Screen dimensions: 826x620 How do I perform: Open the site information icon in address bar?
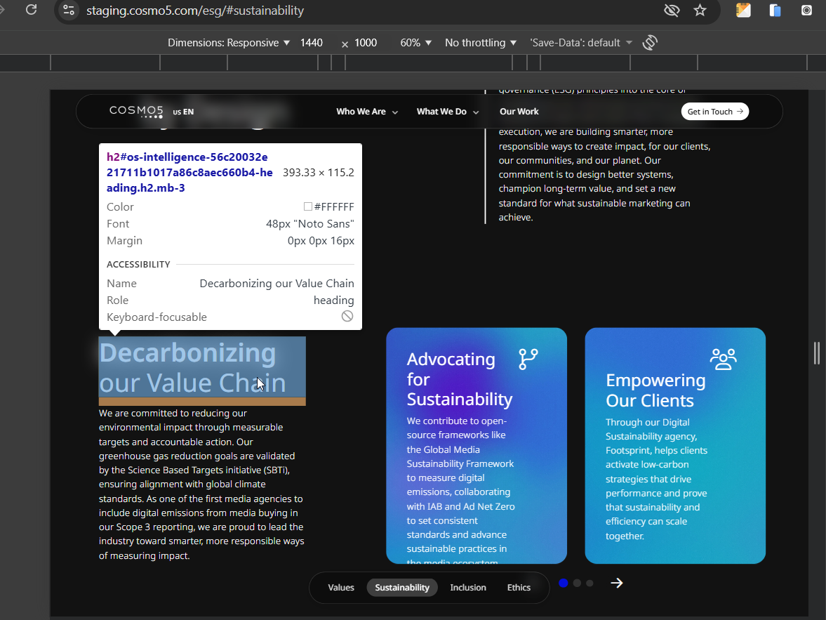68,11
